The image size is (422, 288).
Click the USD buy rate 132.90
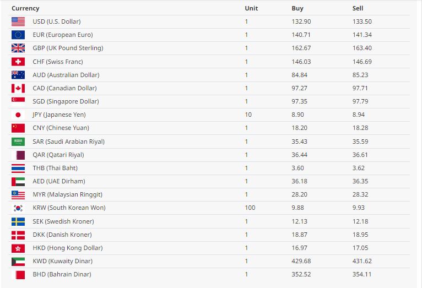coord(301,21)
